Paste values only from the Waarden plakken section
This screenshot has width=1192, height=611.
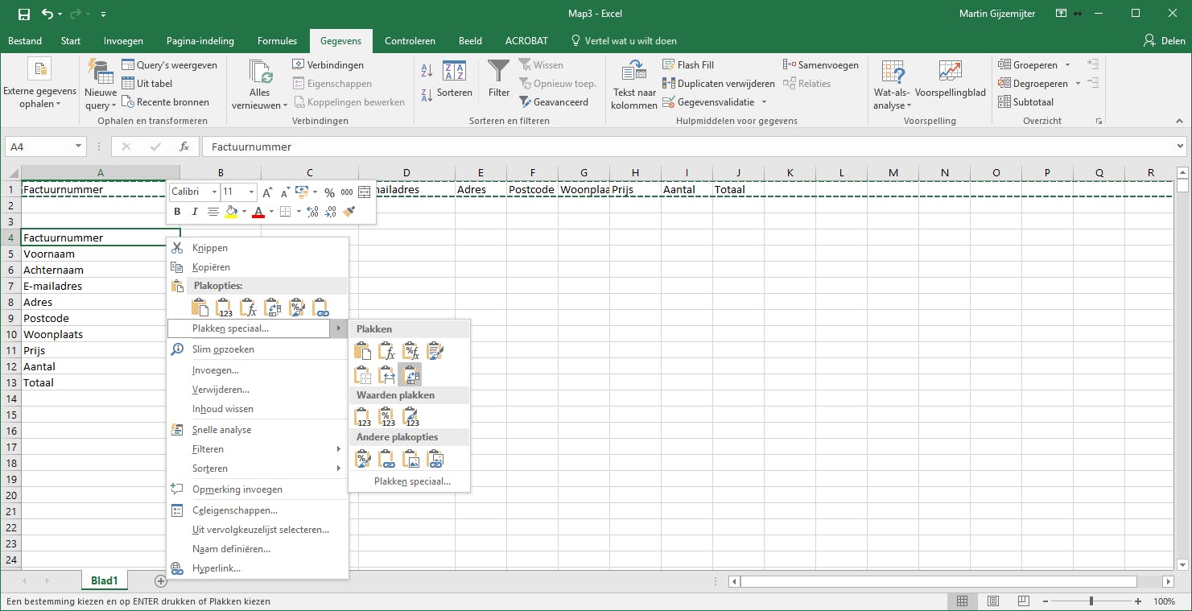(x=363, y=417)
